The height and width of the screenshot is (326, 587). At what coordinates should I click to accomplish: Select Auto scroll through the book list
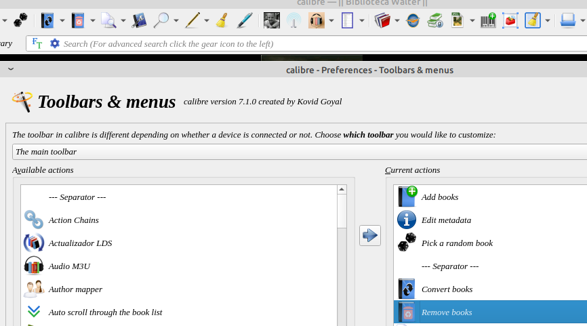[x=179, y=312]
